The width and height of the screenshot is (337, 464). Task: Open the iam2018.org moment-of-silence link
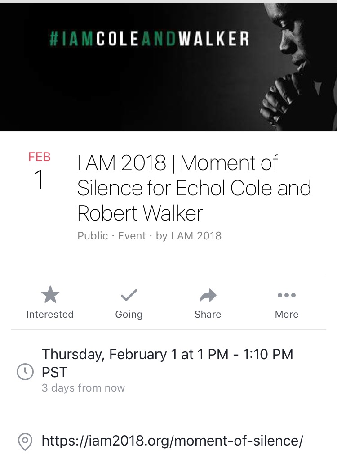pos(173,441)
